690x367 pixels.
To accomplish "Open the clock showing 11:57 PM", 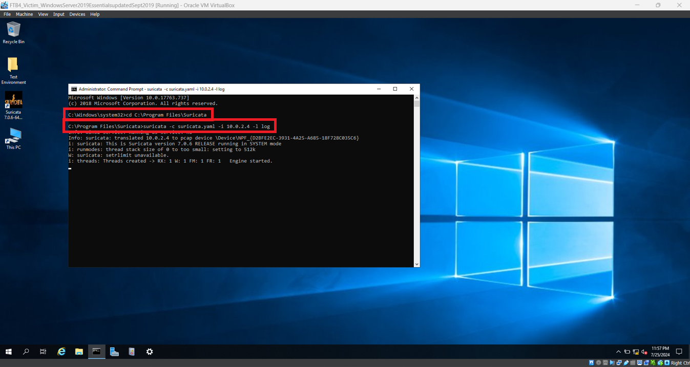I will 660,352.
